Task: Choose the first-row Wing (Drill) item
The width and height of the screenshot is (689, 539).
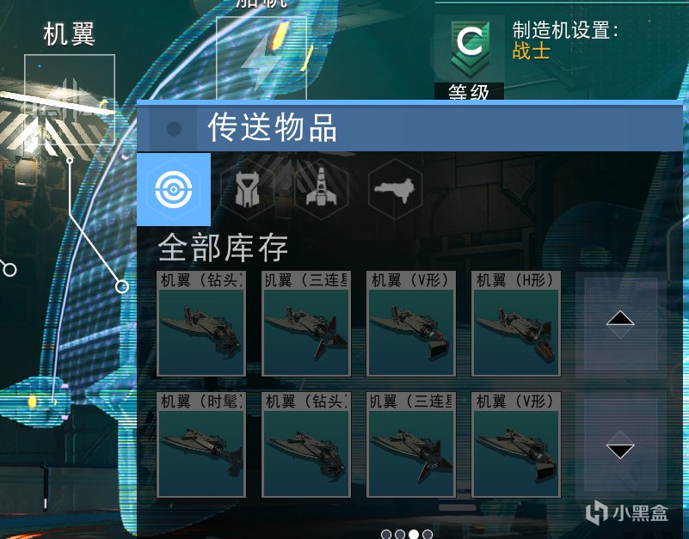Action: [200, 324]
